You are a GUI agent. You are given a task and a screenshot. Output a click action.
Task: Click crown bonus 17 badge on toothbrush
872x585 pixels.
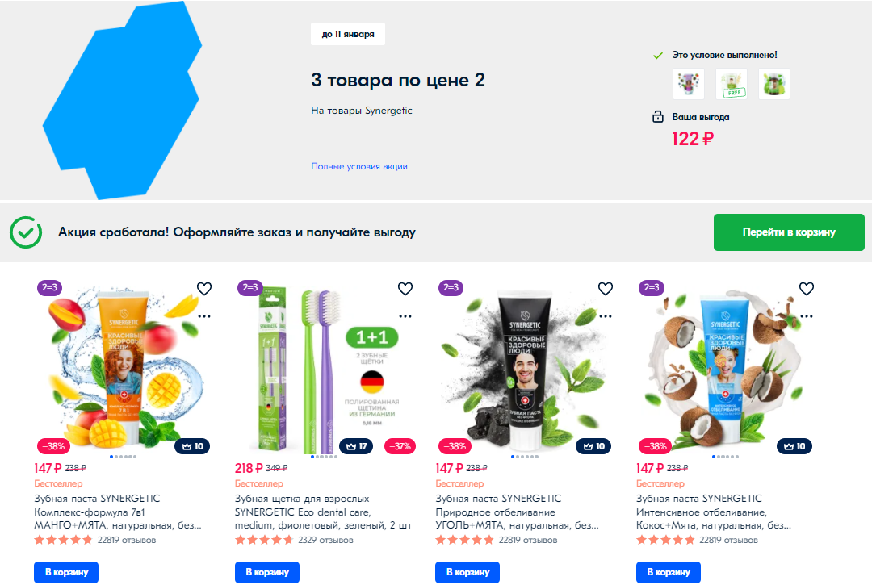357,446
